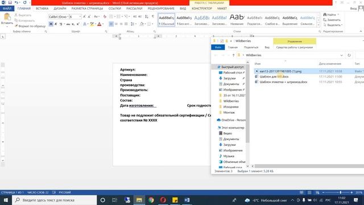This screenshot has height=205, width=364.
Task: Click the Save icon in Word's quick access toolbar
Action: (x=10, y=2)
